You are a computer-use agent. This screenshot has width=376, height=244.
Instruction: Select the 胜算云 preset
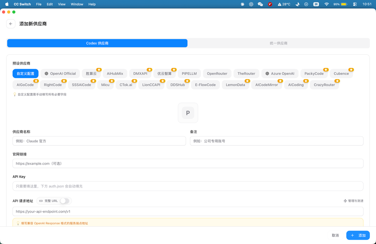(x=91, y=74)
